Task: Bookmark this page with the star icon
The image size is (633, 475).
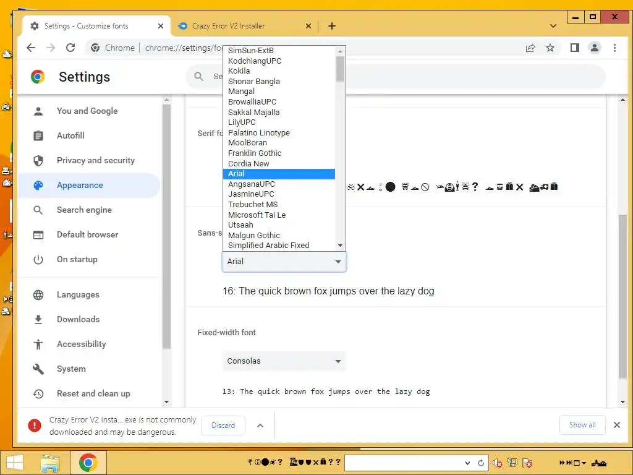Action: click(x=550, y=48)
